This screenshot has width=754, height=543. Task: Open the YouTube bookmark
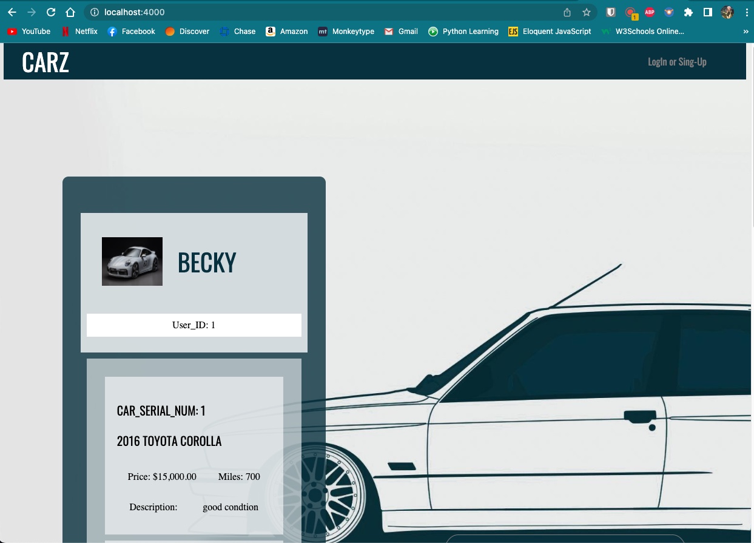tap(29, 32)
